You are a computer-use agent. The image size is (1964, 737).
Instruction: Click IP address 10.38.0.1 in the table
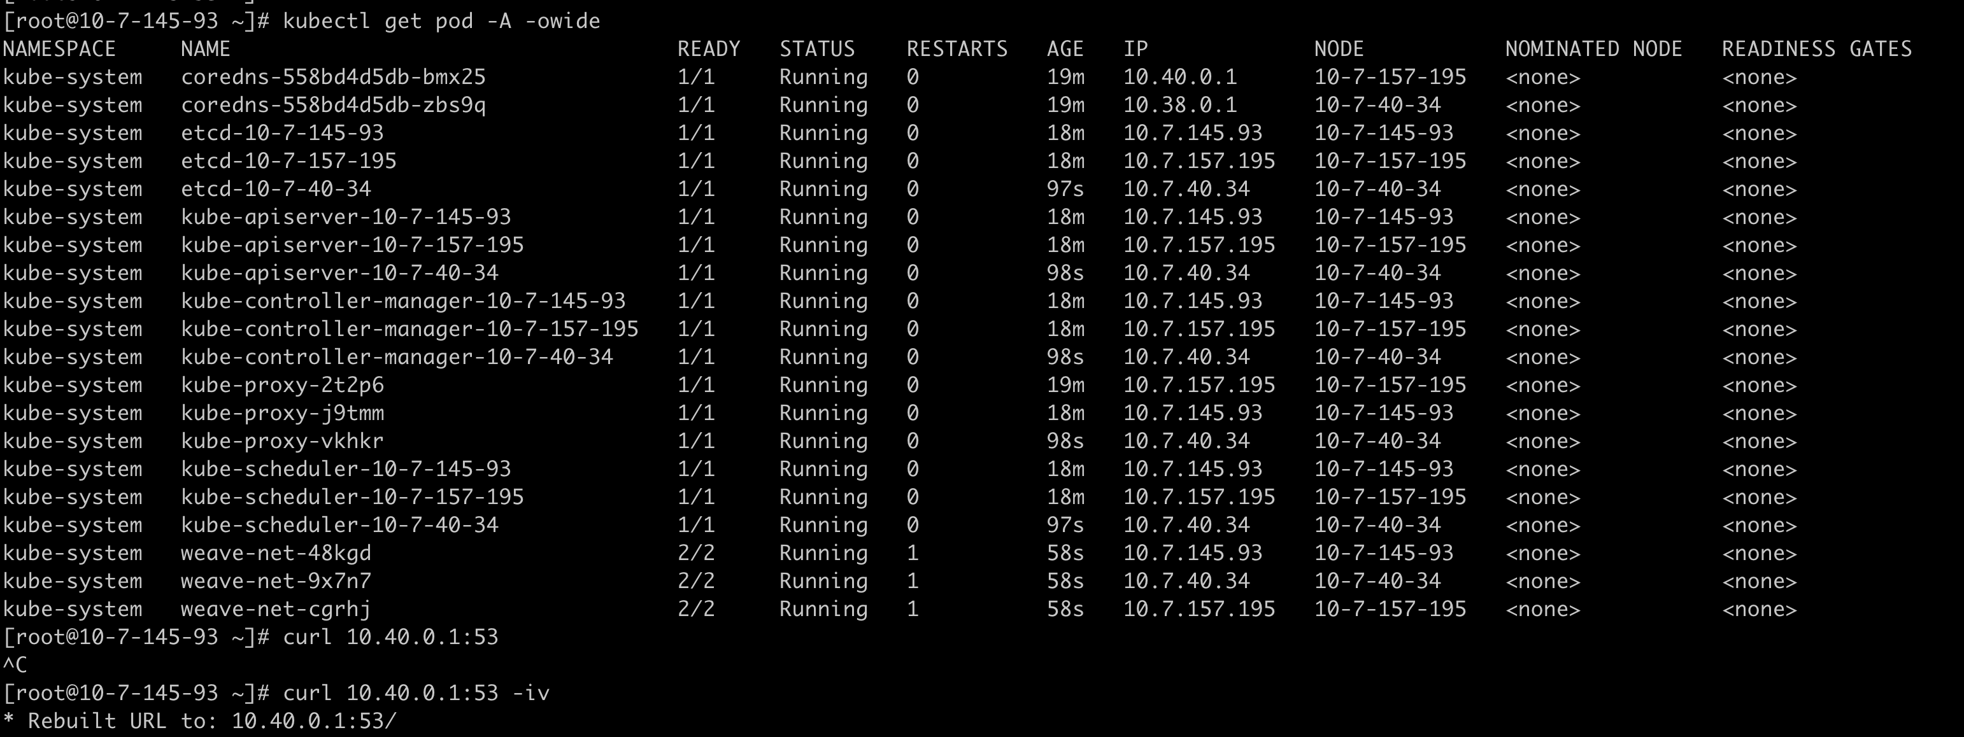coord(1179,105)
